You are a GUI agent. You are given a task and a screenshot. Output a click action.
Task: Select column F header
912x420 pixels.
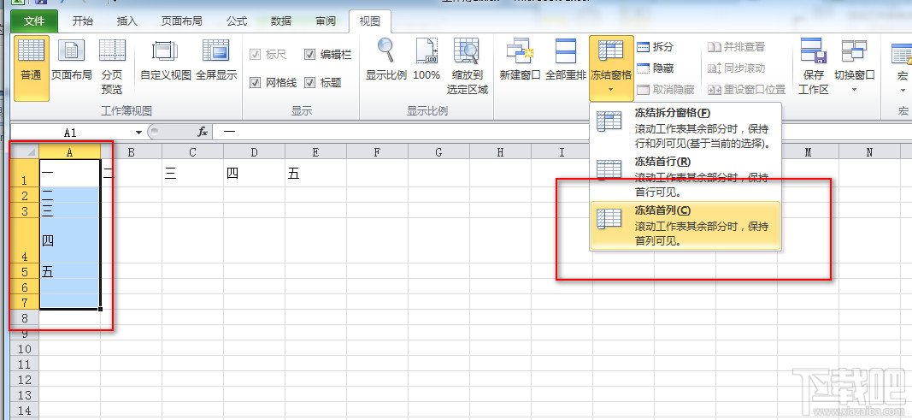[378, 151]
